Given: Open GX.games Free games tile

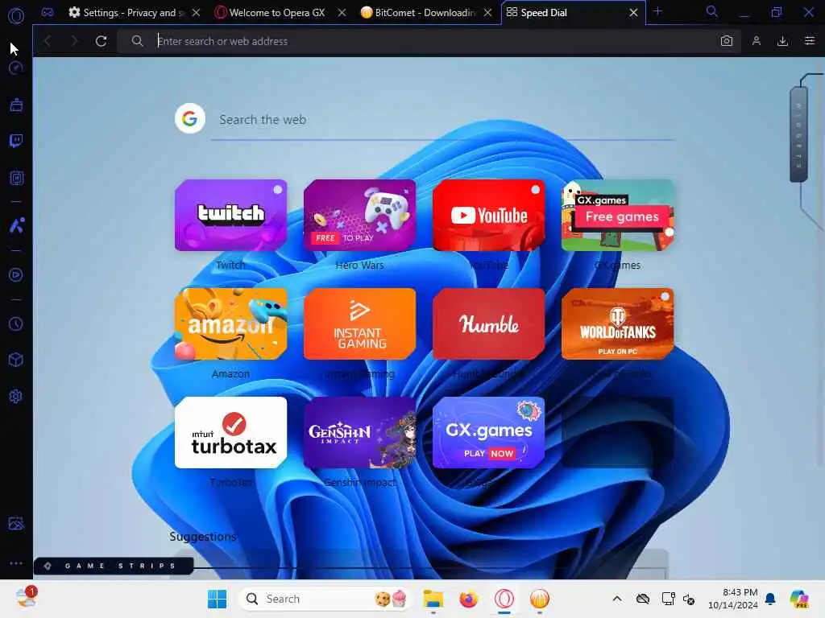Looking at the screenshot, I should coord(618,215).
